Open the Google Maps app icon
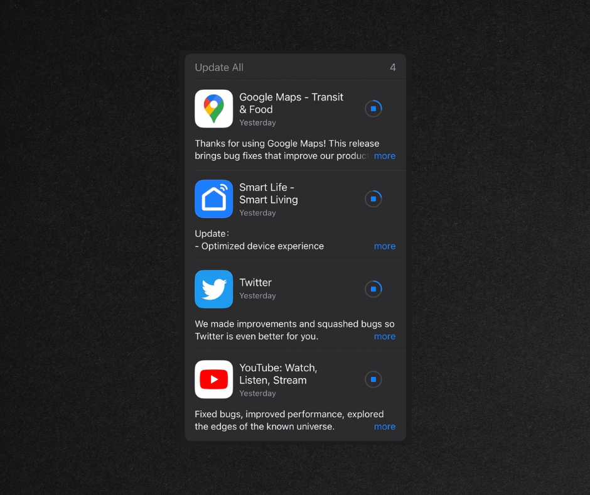The image size is (590, 495). 214,109
